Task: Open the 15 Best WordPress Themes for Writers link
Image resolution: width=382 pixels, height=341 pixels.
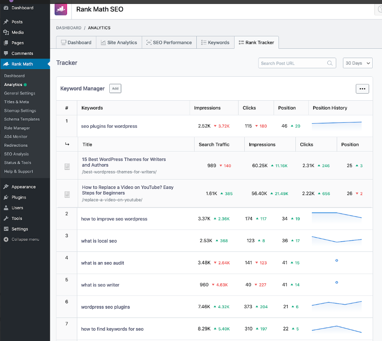Action: coord(124,162)
